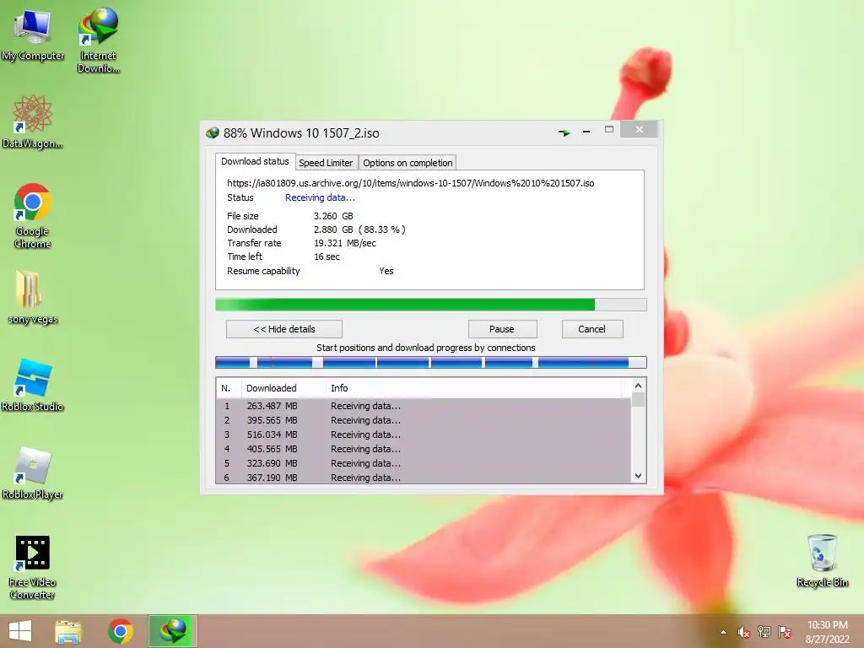Launch Roblox Studio shortcut

click(33, 385)
